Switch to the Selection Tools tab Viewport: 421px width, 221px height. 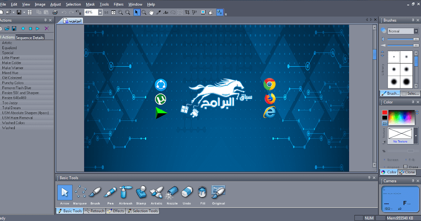[x=142, y=211]
